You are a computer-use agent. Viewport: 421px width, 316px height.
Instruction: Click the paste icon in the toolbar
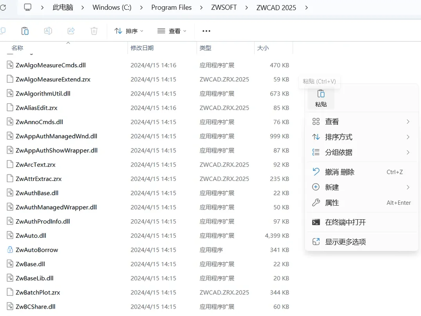pos(25,31)
